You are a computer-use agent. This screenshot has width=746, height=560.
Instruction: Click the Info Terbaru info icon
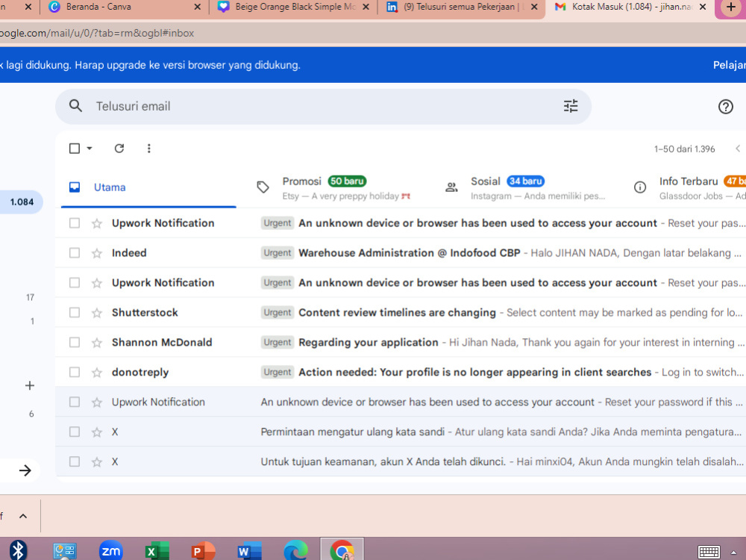point(640,187)
